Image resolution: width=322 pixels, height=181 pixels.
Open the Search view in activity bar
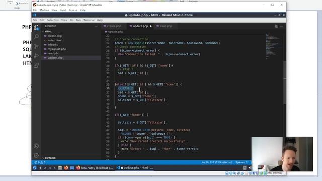36,37
